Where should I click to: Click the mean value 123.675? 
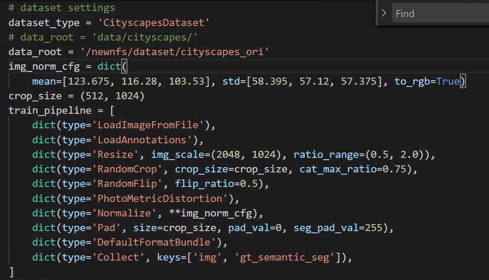click(89, 81)
